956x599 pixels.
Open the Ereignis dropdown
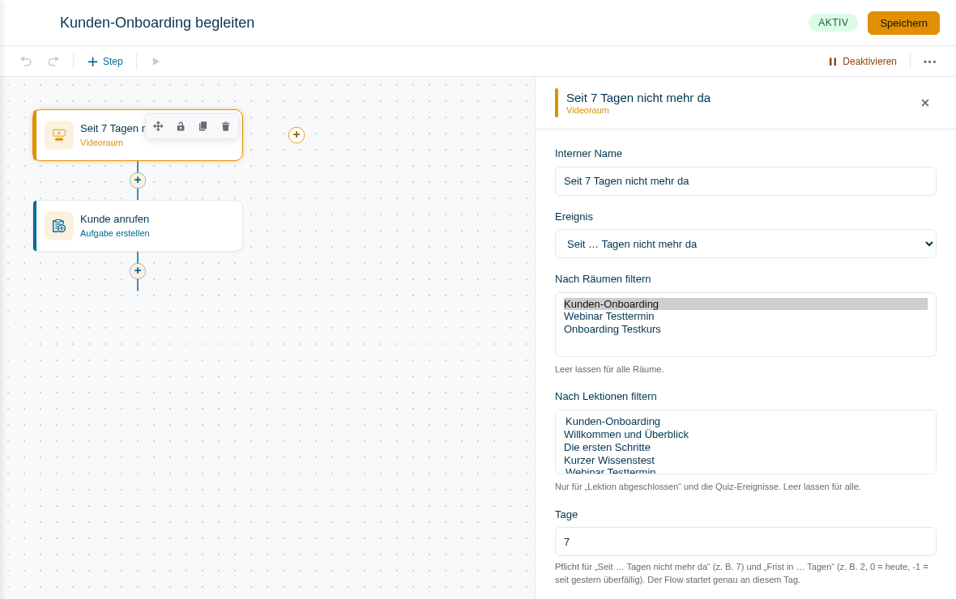[745, 244]
